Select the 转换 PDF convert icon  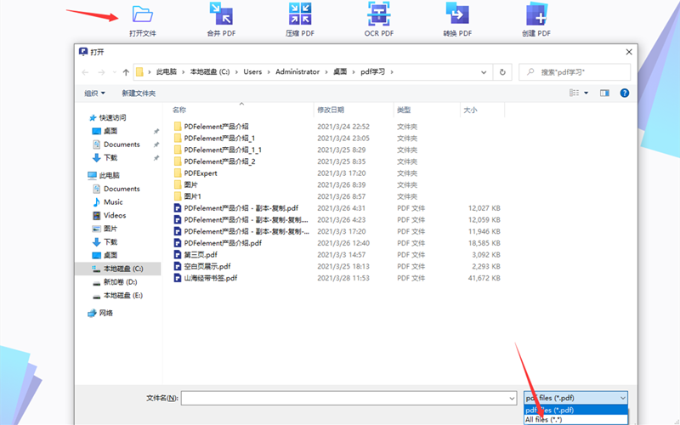click(457, 14)
